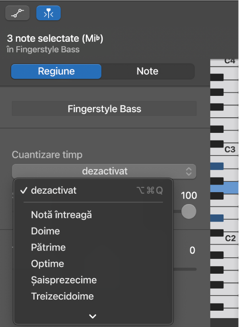The height and width of the screenshot is (327, 239).
Task: Select the MIDI automation curve tool icon
Action: (17, 13)
